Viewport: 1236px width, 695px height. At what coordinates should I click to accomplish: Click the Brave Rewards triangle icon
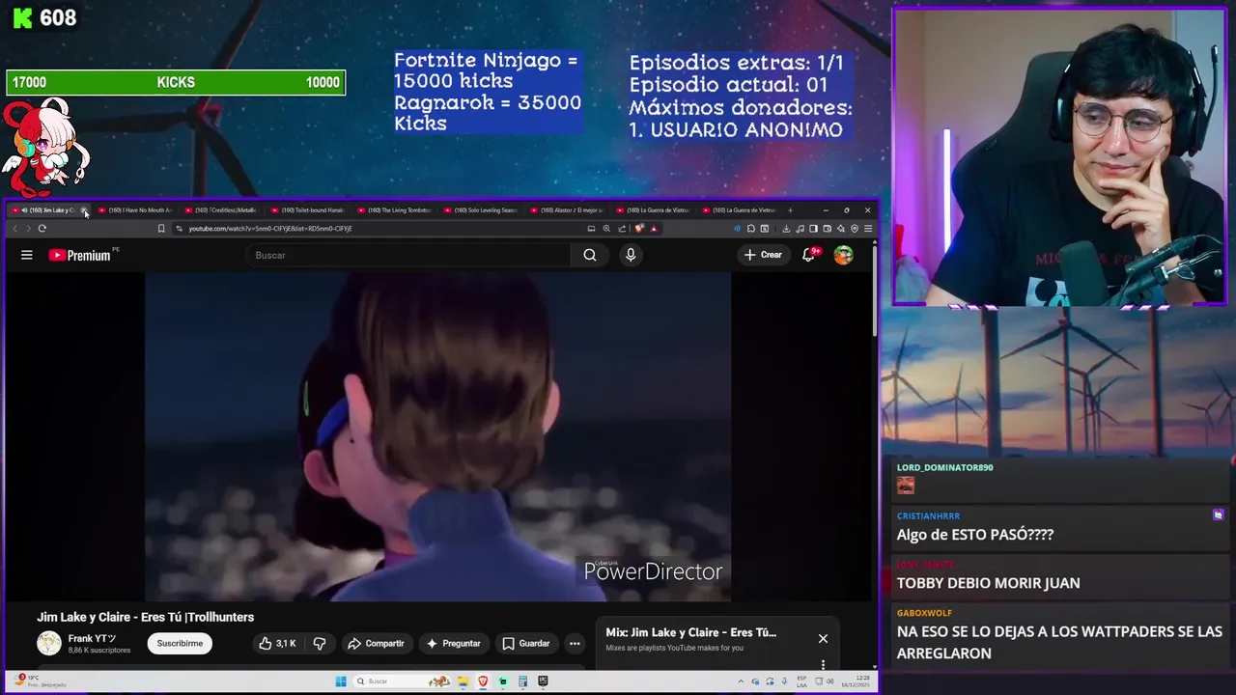click(654, 229)
